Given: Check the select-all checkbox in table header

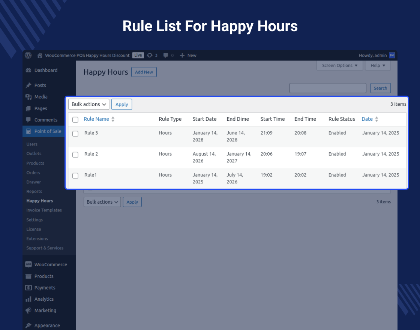Looking at the screenshot, I should (75, 120).
